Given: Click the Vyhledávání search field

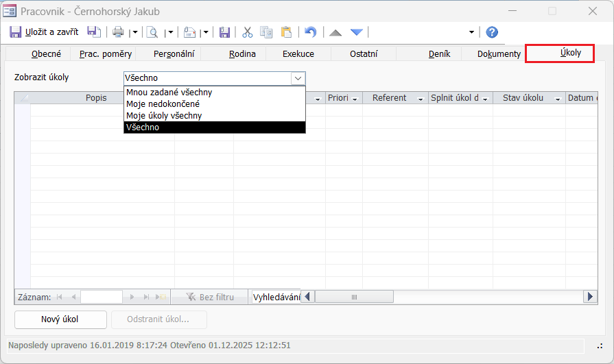Looking at the screenshot, I should click(276, 297).
